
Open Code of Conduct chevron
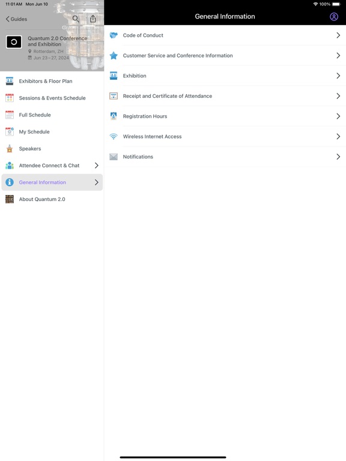(x=338, y=35)
